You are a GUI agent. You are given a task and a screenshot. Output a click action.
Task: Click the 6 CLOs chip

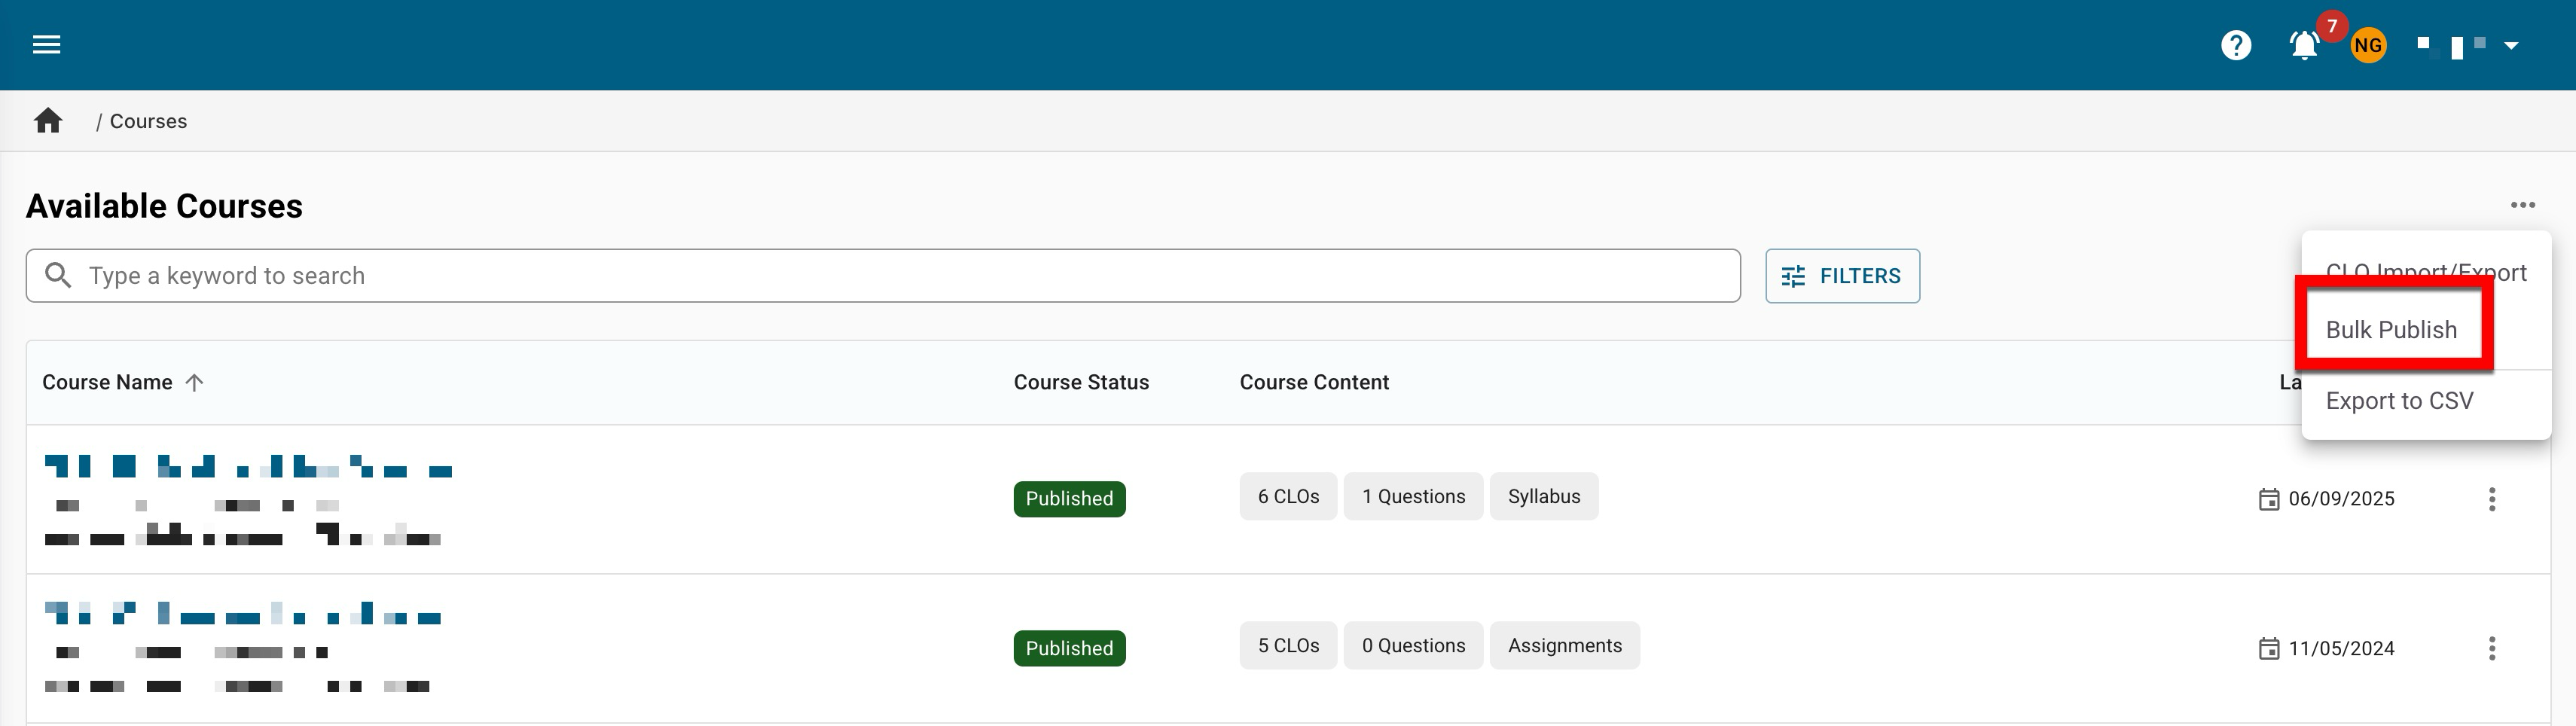click(x=1287, y=497)
